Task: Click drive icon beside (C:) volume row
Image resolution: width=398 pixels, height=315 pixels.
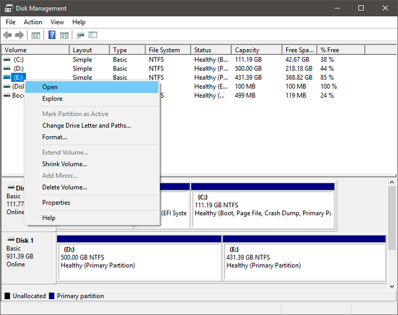Action: 7,60
